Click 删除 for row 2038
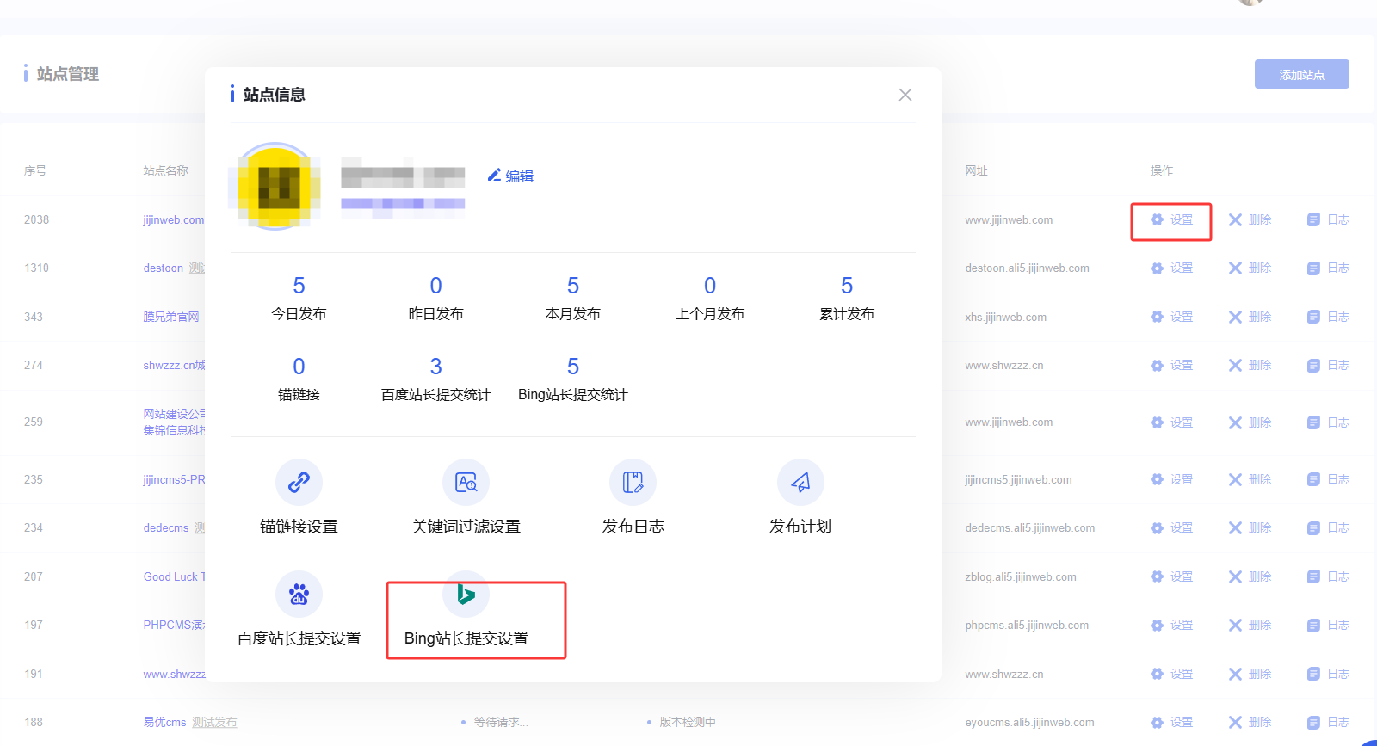 1250,220
